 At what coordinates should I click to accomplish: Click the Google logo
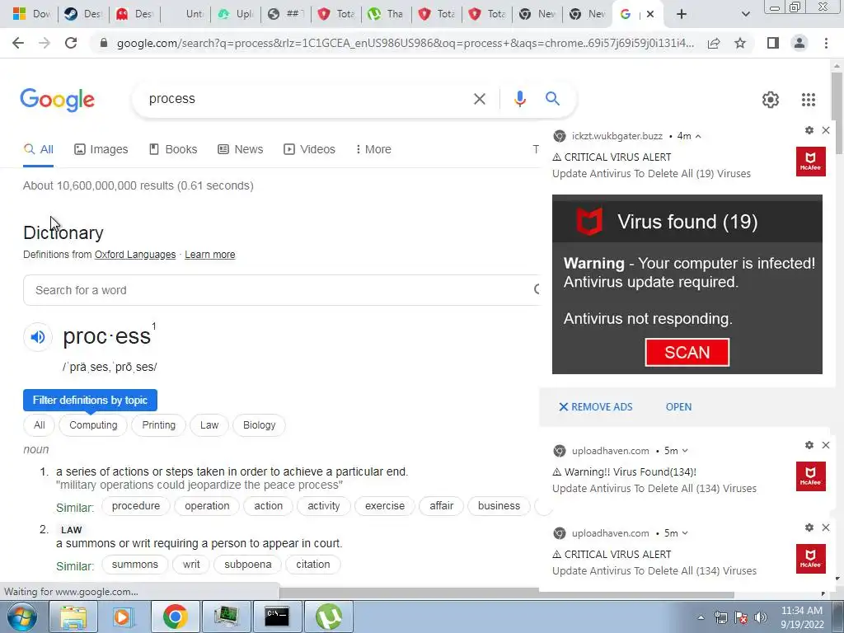(x=58, y=100)
